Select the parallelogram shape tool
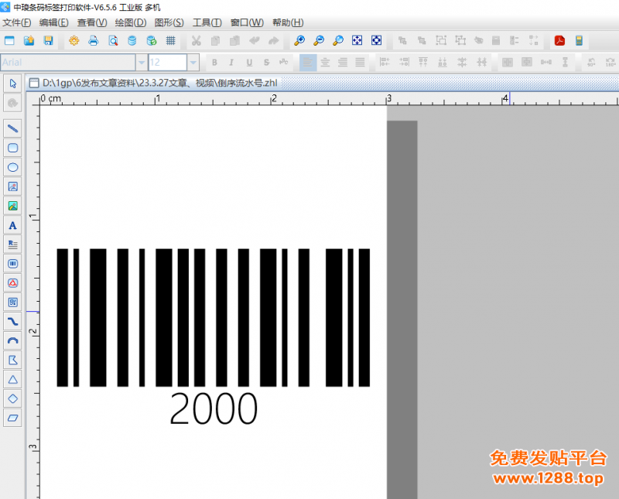The image size is (619, 499). (12, 418)
